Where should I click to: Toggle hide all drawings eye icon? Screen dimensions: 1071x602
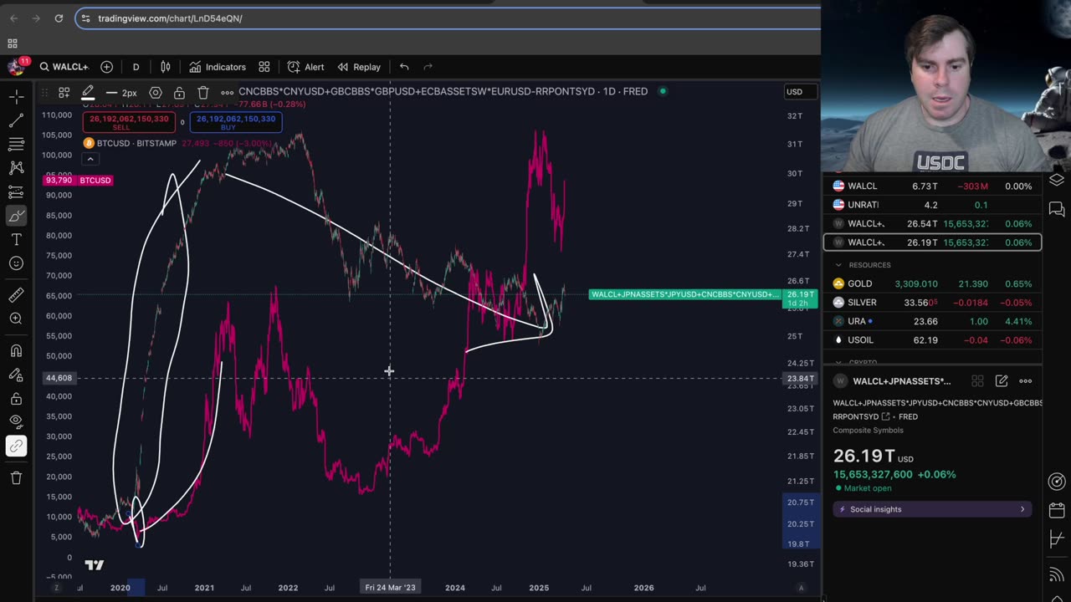pos(16,422)
